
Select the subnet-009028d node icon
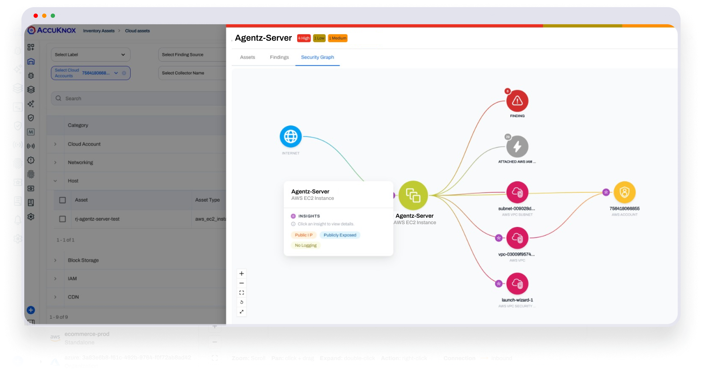(517, 192)
